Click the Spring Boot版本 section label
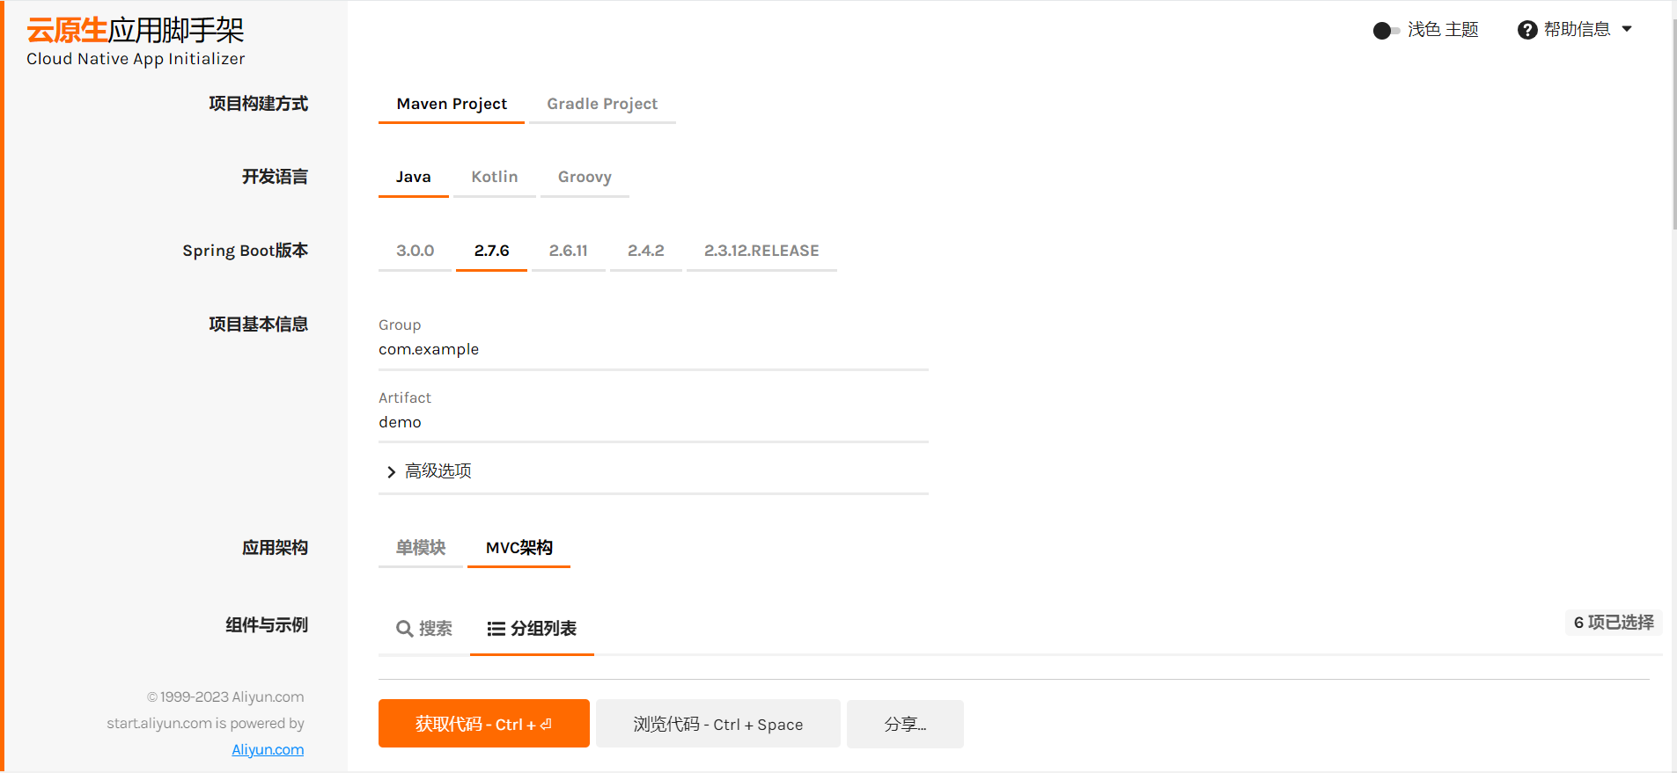This screenshot has width=1677, height=773. pyautogui.click(x=246, y=251)
